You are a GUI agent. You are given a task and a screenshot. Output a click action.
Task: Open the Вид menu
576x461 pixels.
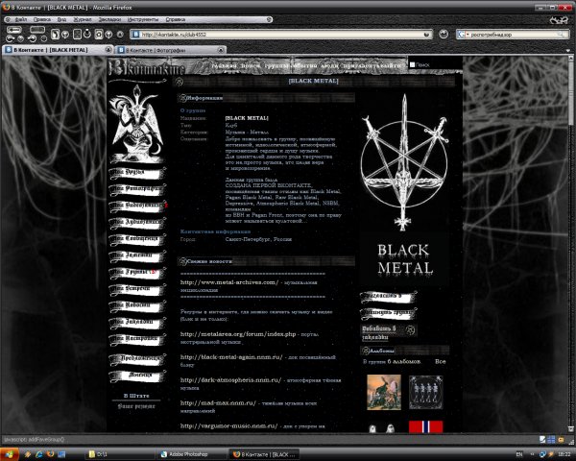pos(61,19)
